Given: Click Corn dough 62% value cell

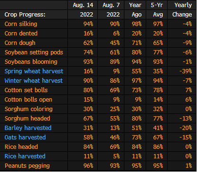Looking at the screenshot, I should [x=88, y=43].
